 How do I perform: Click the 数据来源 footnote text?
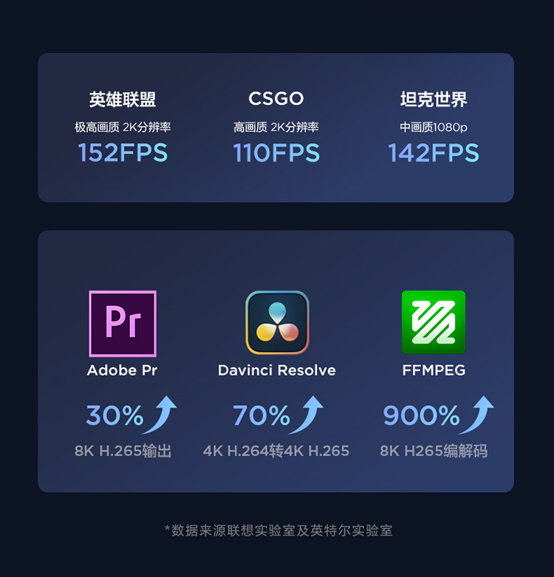coord(278,531)
